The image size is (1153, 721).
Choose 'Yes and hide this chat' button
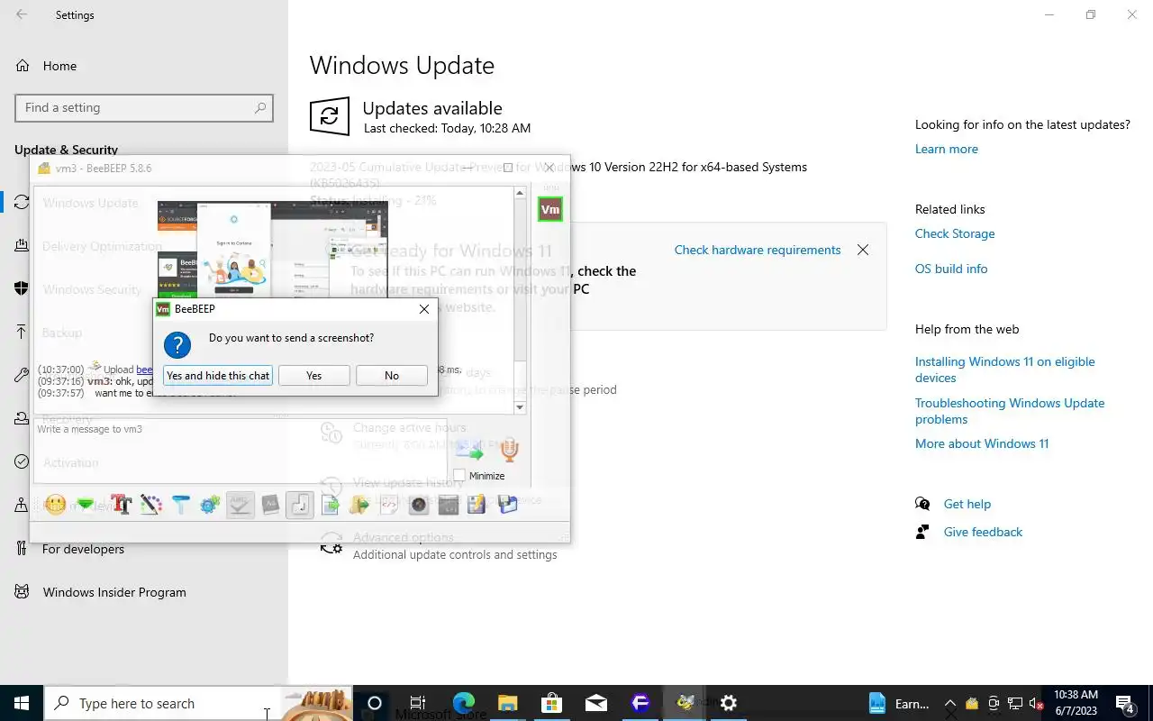click(x=218, y=375)
